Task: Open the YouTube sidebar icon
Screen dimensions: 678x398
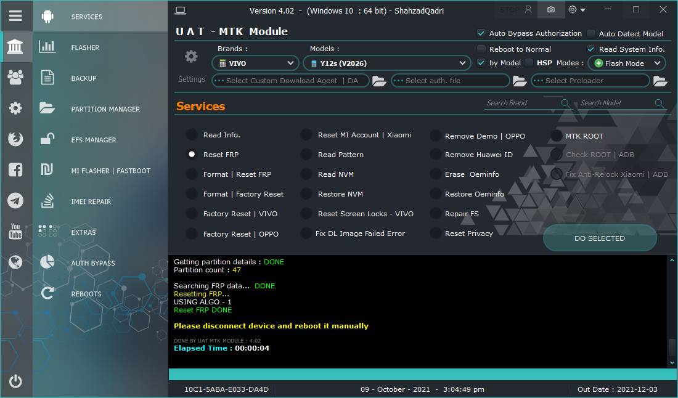Action: [x=15, y=232]
